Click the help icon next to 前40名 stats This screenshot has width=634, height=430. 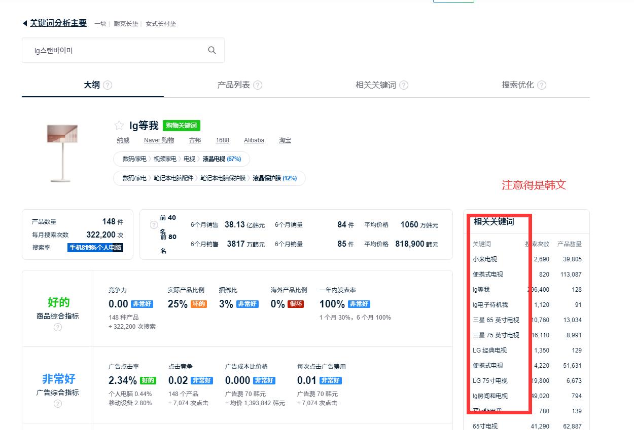pos(154,225)
